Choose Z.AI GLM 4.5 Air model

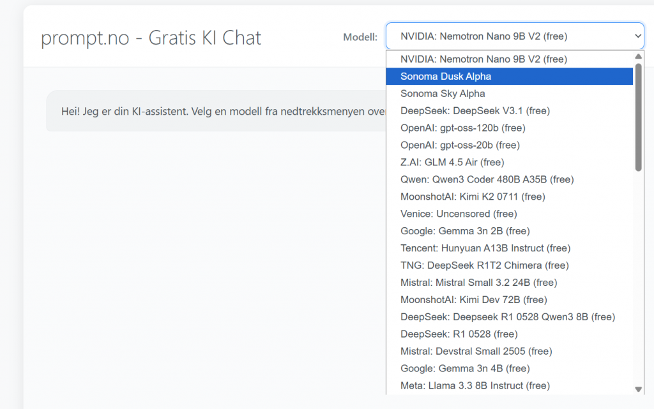[452, 163]
